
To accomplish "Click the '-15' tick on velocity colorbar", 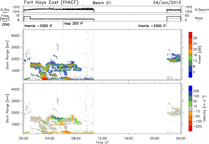I will click(x=196, y=111).
